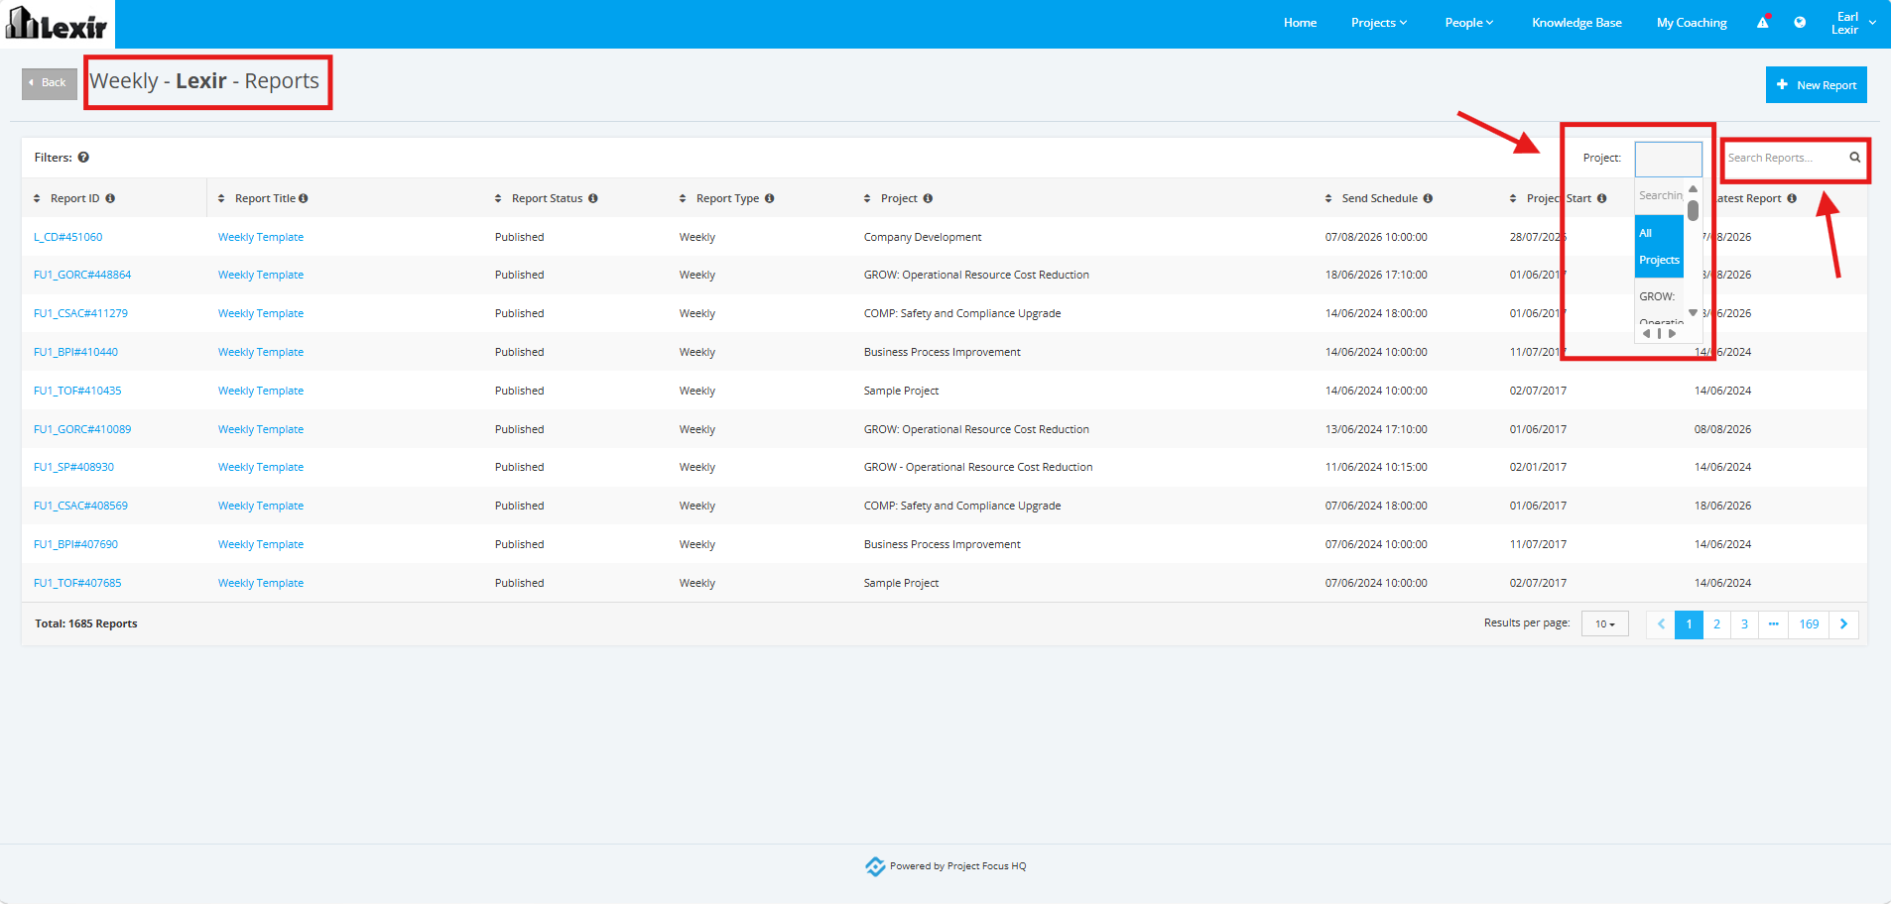The width and height of the screenshot is (1891, 904).
Task: Sort by Project Start using its sort arrows
Action: [x=1513, y=198]
